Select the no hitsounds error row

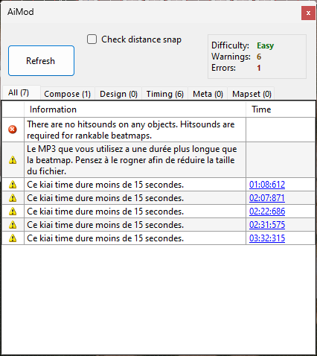click(x=158, y=130)
